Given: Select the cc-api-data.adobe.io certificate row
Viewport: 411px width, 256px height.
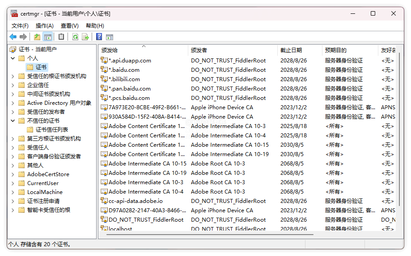Looking at the screenshot, I should point(136,201).
